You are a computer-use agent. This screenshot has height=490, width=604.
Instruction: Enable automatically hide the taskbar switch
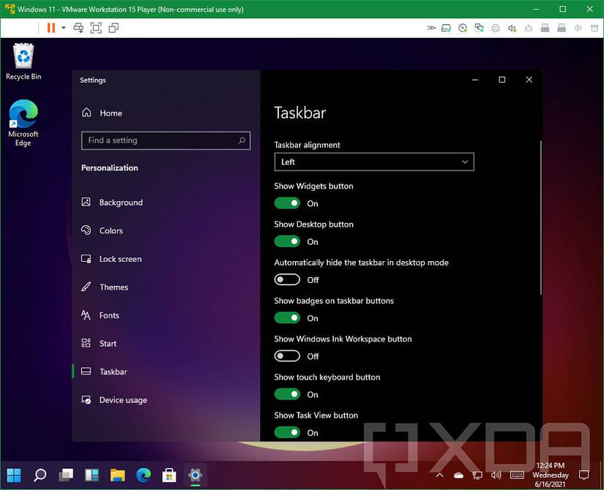point(288,279)
